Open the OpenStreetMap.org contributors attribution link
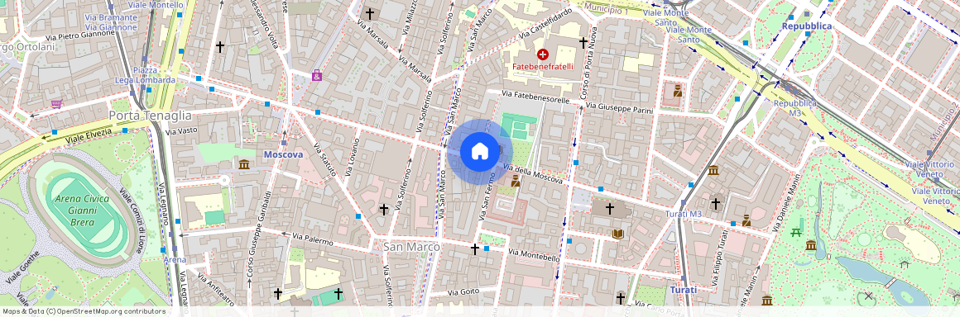The height and width of the screenshot is (317, 960). [x=112, y=311]
